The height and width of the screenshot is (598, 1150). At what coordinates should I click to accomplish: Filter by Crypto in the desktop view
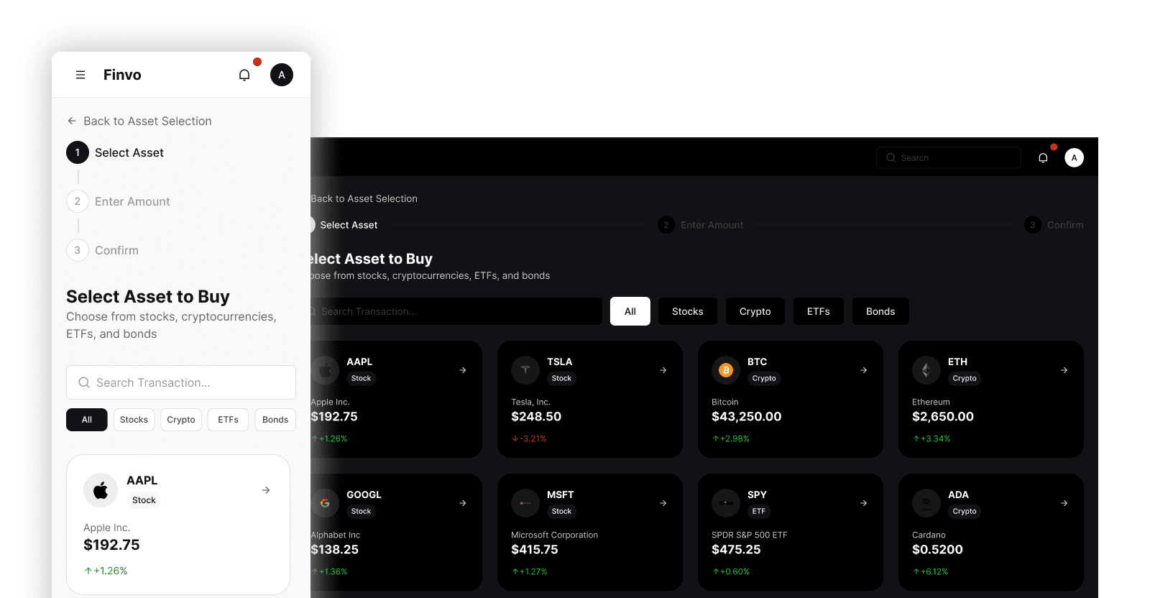coord(755,311)
